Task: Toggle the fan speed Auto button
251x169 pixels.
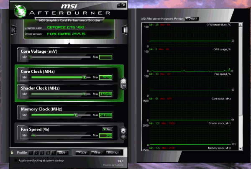Action: click(x=108, y=129)
